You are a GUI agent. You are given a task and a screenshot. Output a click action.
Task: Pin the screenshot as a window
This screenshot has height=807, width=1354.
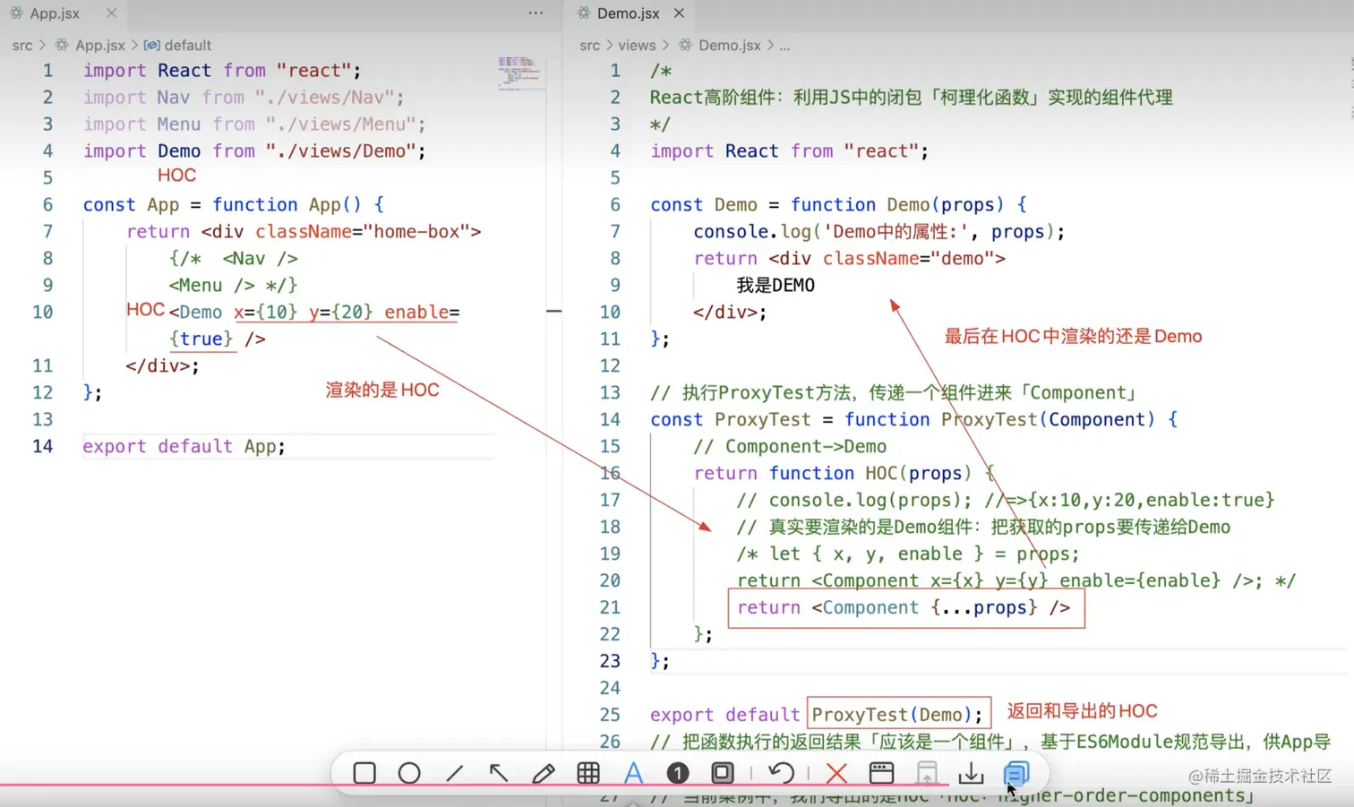click(x=882, y=773)
